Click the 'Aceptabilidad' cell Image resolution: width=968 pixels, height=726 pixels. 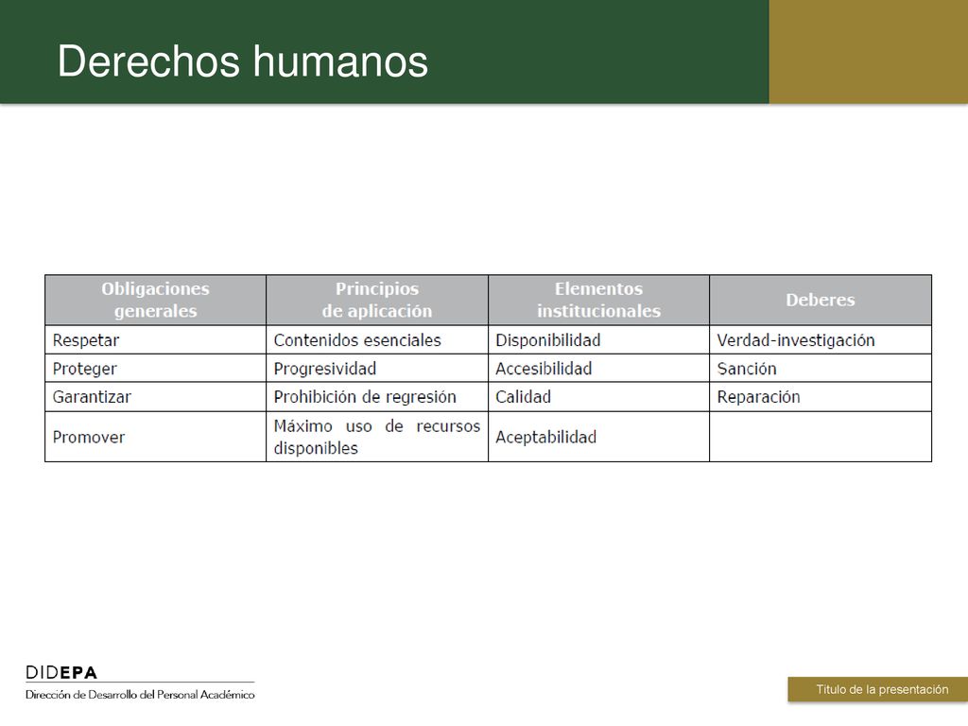pyautogui.click(x=598, y=437)
